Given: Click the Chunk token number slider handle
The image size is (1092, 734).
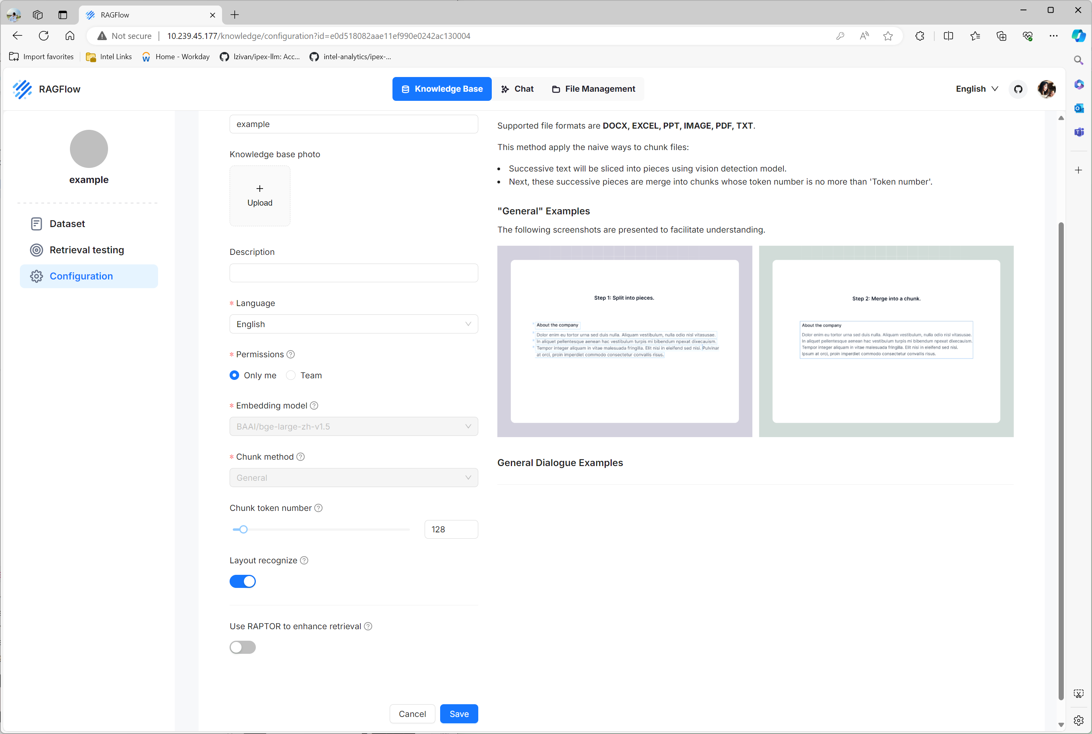Looking at the screenshot, I should [x=243, y=530].
